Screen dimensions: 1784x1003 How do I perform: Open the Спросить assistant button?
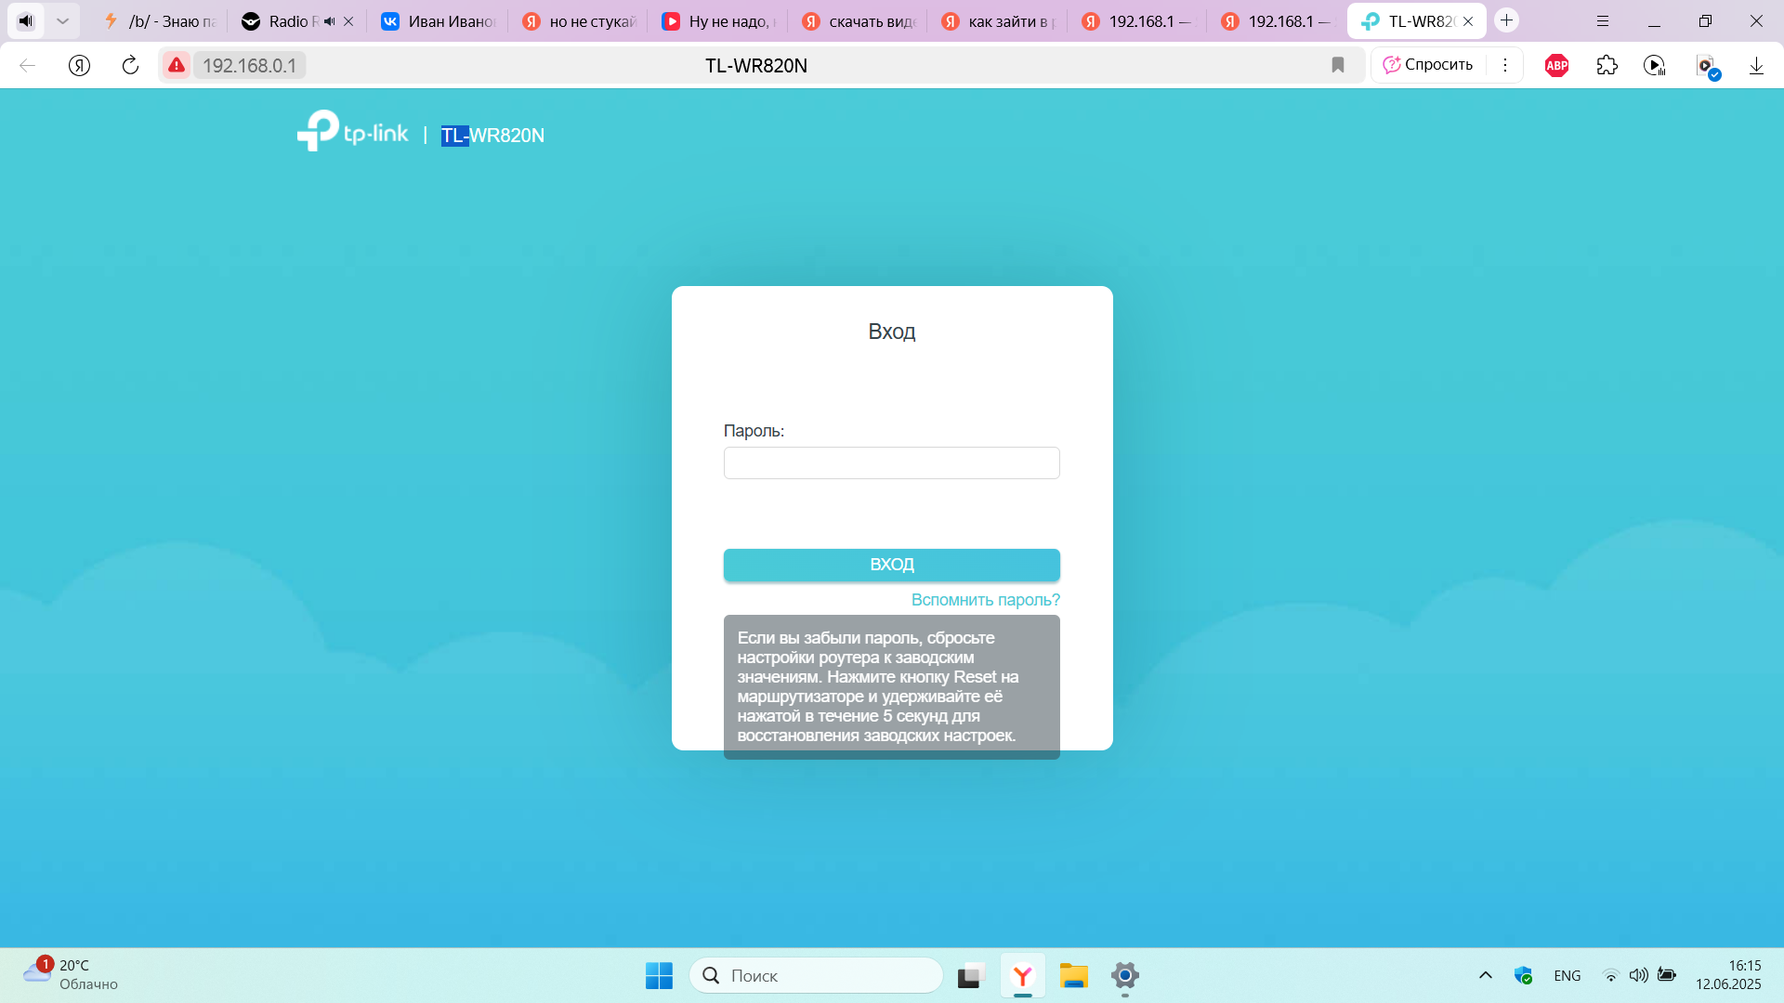click(1428, 65)
